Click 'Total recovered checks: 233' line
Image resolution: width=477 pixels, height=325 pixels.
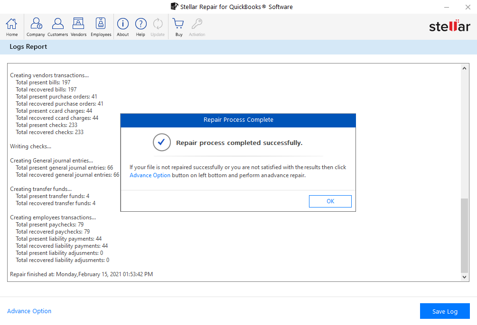[x=49, y=132]
